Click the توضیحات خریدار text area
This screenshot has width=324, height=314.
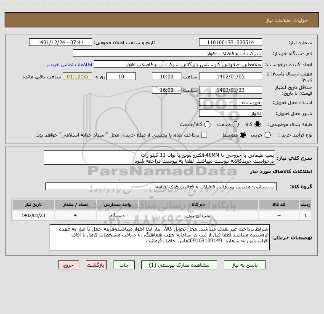pyautogui.click(x=159, y=237)
